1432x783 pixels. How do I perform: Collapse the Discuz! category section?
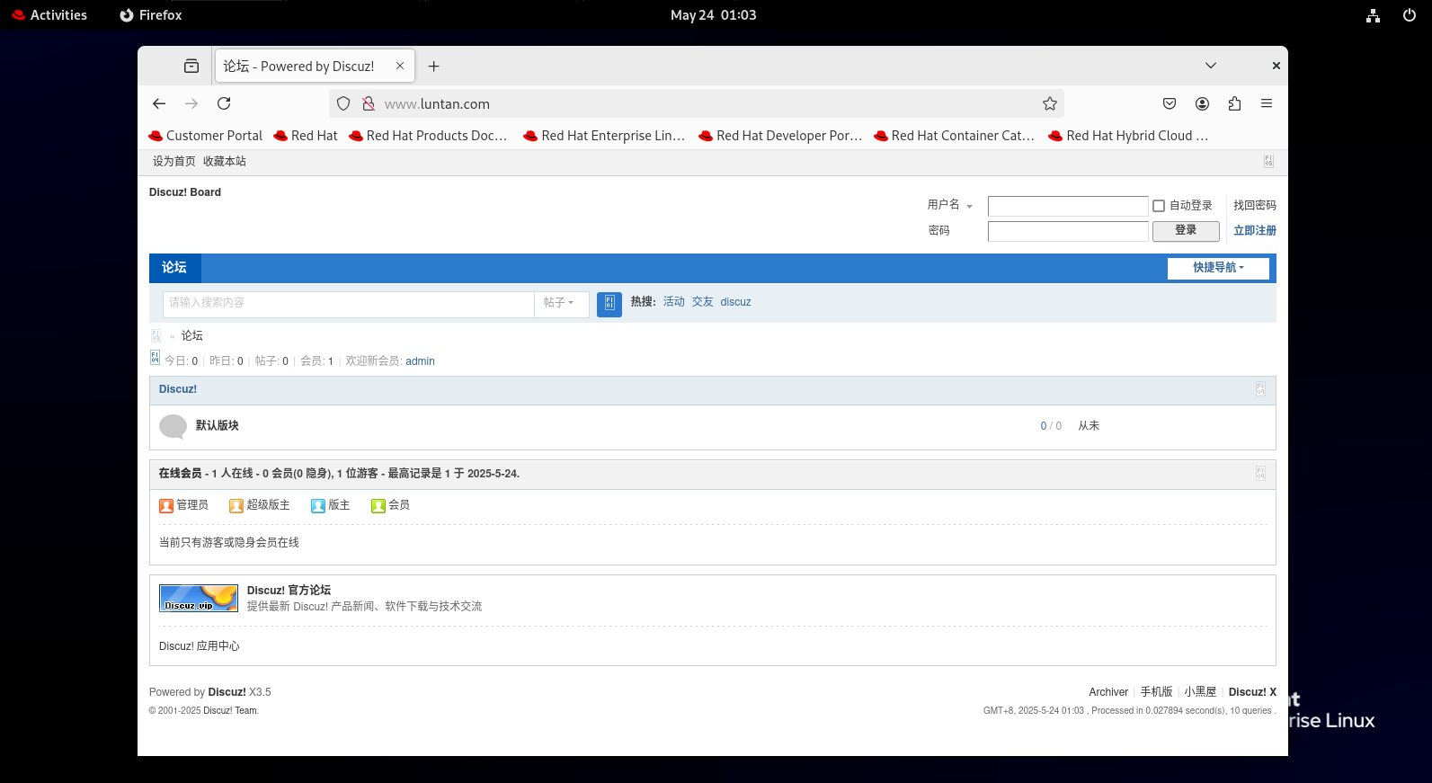pos(1260,389)
